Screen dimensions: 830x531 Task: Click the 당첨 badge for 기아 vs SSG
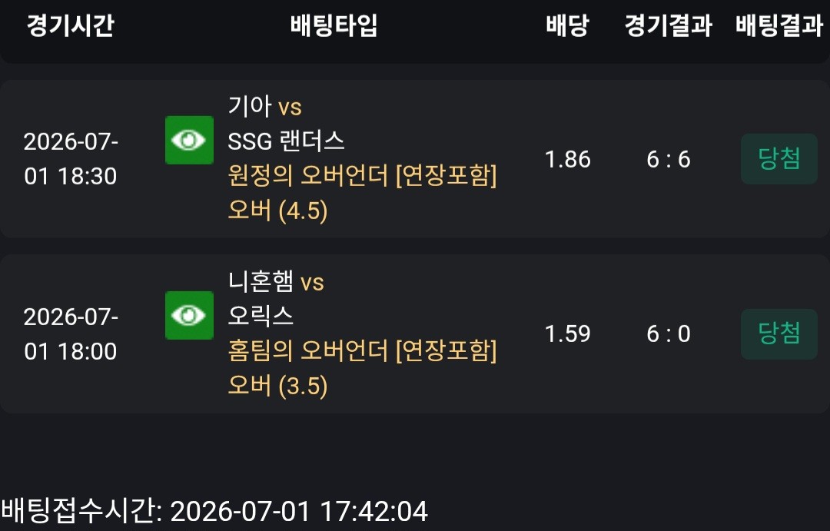click(779, 159)
